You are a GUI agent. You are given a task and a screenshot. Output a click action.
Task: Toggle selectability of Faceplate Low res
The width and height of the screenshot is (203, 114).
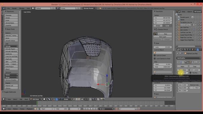click(x=198, y=22)
